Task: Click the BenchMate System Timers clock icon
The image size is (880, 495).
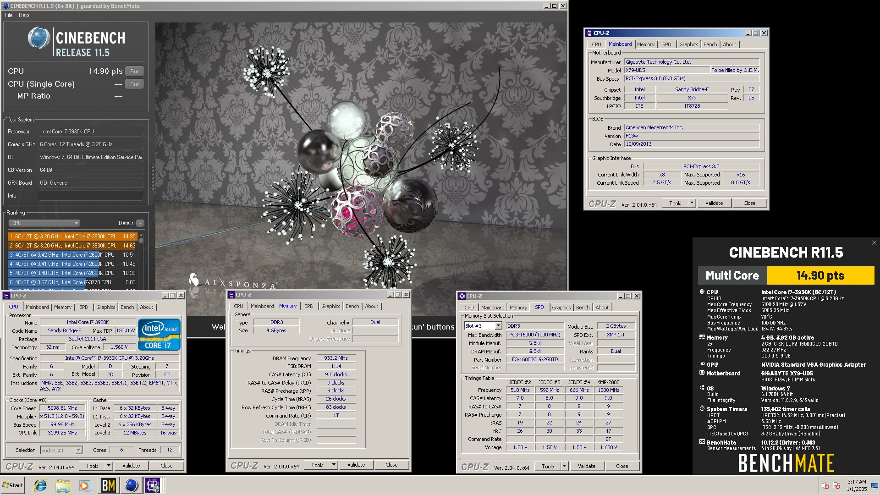Action: 702,408
